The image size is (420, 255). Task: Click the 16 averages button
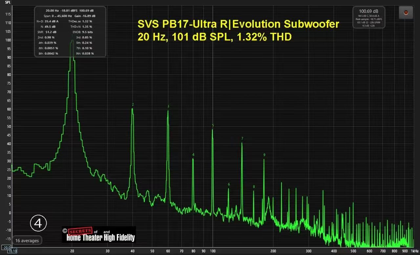tap(27, 241)
